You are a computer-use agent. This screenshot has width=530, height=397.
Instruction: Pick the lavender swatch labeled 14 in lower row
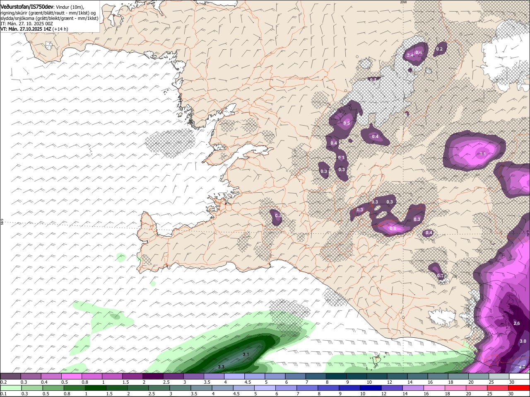[x=414, y=388]
